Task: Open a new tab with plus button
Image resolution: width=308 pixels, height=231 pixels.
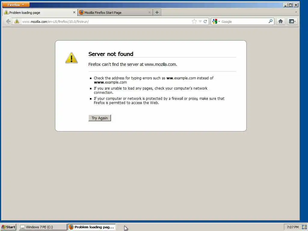Action: coord(157,12)
